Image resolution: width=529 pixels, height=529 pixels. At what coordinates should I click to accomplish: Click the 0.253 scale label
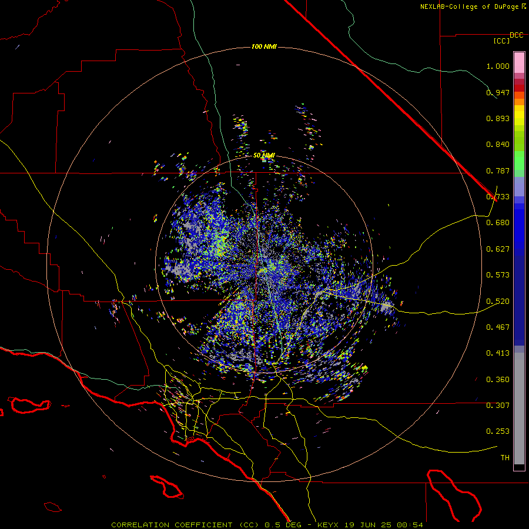click(x=498, y=431)
